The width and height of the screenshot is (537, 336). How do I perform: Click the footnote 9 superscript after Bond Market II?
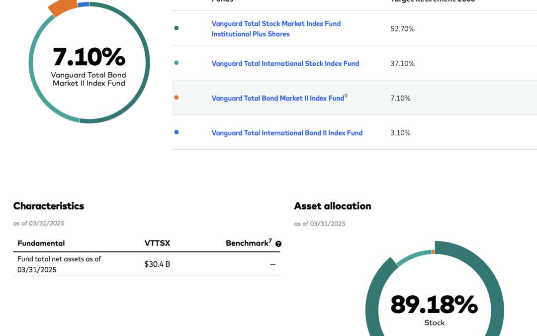pos(346,96)
